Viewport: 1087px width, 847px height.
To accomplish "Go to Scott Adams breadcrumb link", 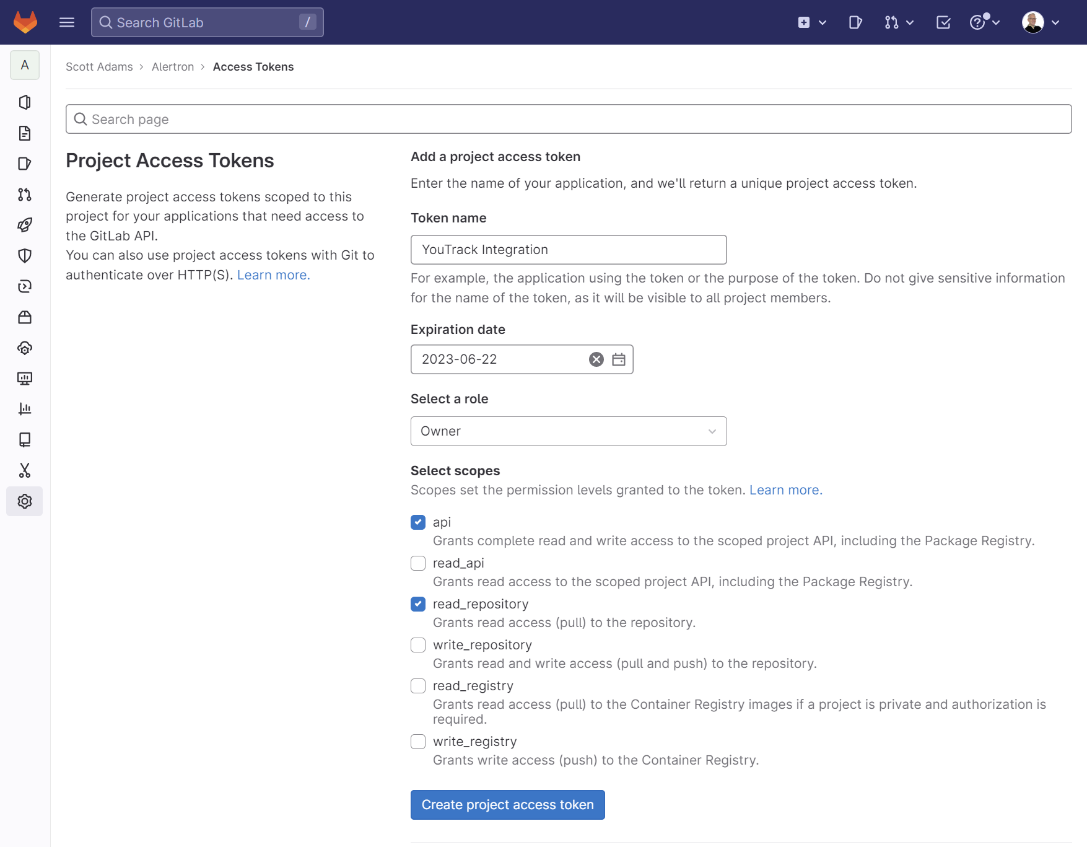I will 99,66.
